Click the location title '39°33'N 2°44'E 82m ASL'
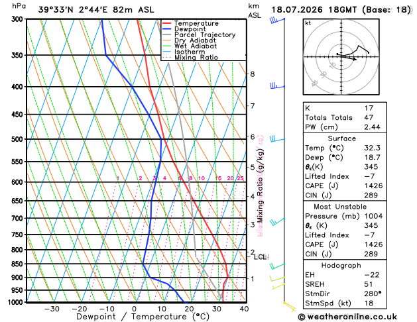The image size is (417, 322). click(x=96, y=10)
